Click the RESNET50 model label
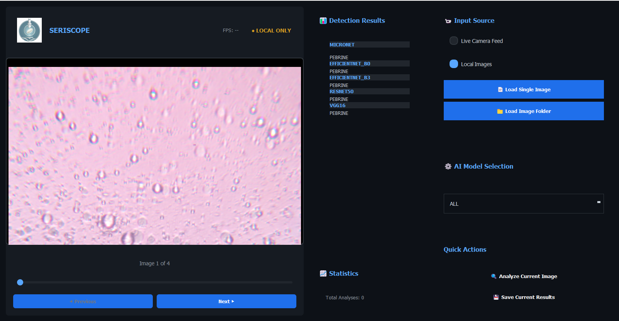Image resolution: width=619 pixels, height=321 pixels. [x=342, y=91]
